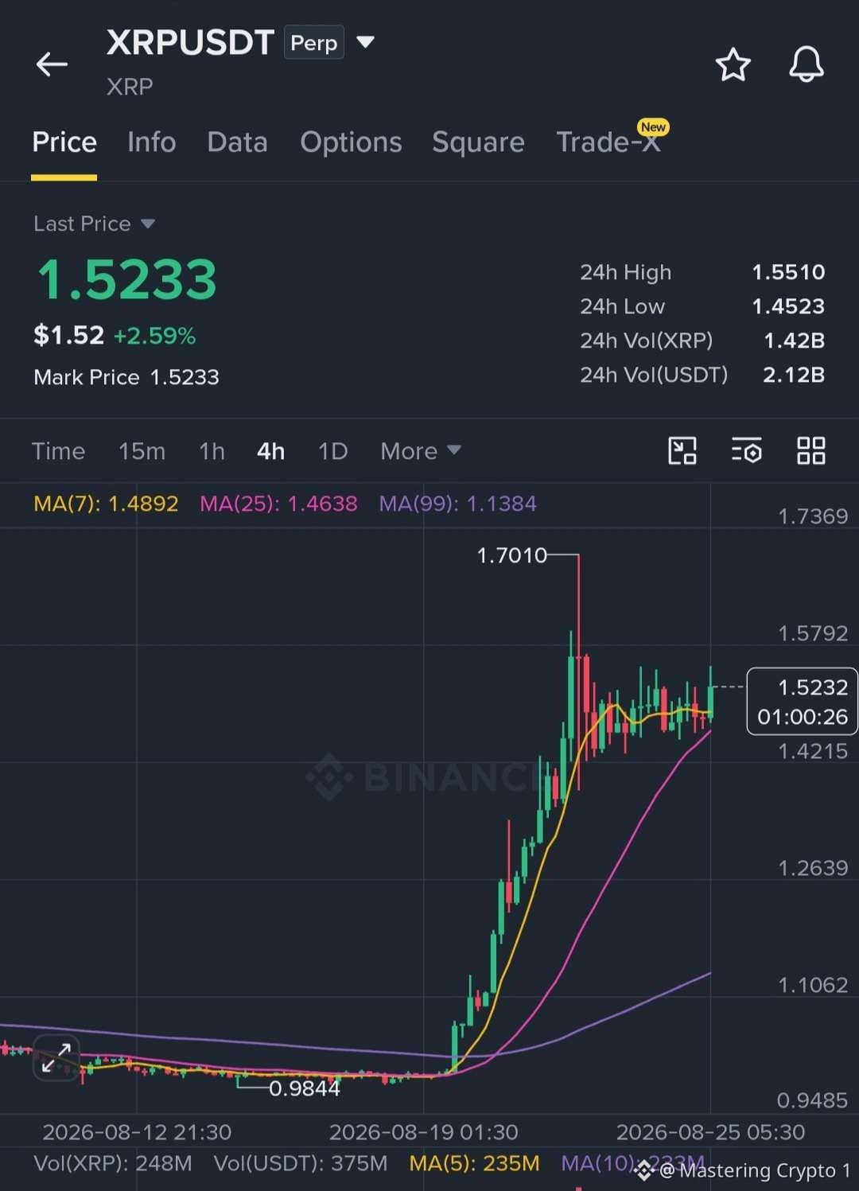Select the 4h chart interval
Image resolution: width=859 pixels, height=1191 pixels.
point(270,451)
